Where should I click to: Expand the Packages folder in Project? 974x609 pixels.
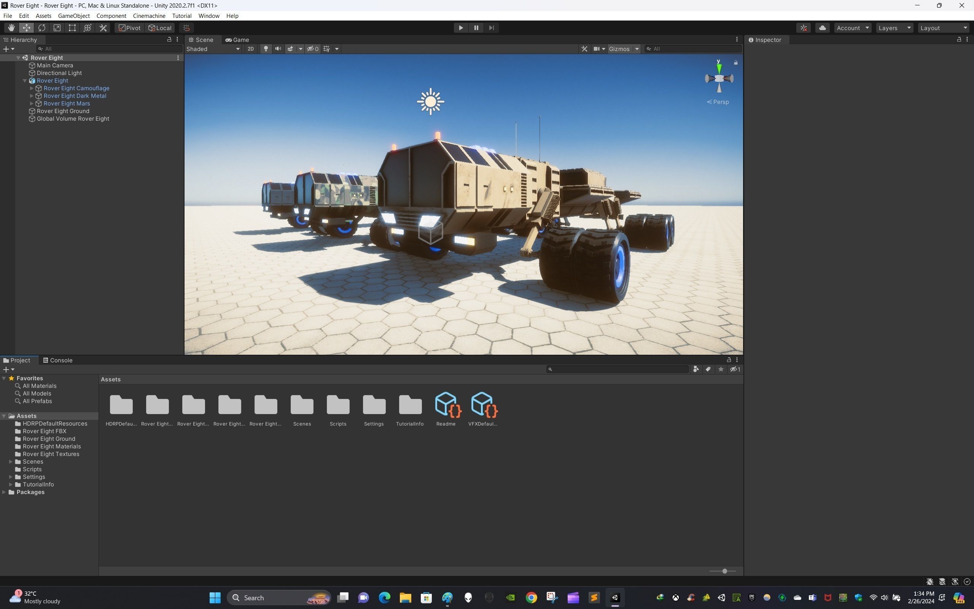point(4,492)
